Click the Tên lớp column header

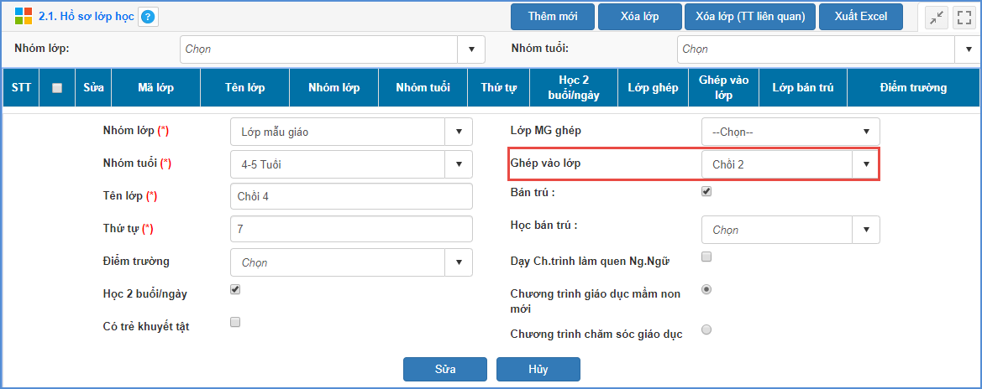(244, 88)
